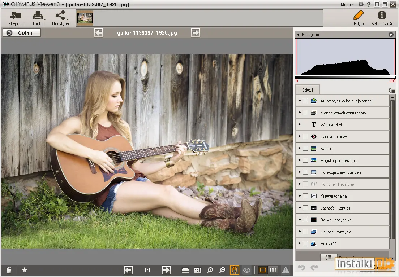This screenshot has width=399, height=277.
Task: Click the undo arrow below edit panel
Action: (x=301, y=268)
